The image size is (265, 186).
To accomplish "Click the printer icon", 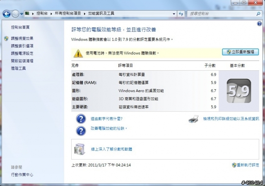I will coord(193,119).
